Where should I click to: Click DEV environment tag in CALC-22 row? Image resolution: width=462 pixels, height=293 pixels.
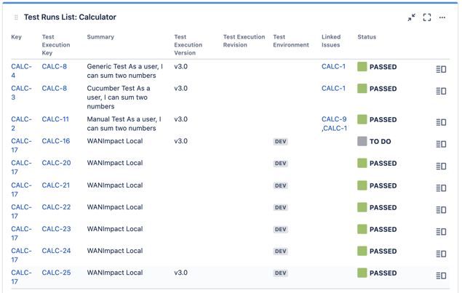point(281,208)
